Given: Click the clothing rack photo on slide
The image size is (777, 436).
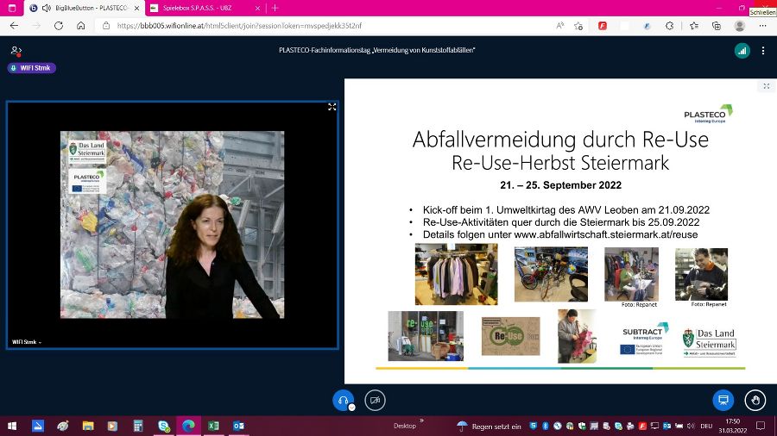Looking at the screenshot, I should [457, 274].
